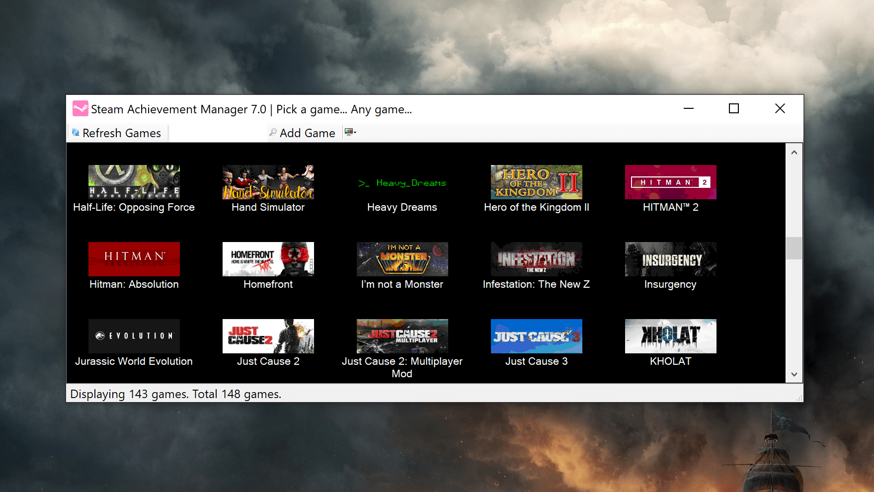Pick the Just Cause 2: Multiplayer Mod thumbnail
Screen dimensions: 874x492
pyautogui.click(x=402, y=336)
